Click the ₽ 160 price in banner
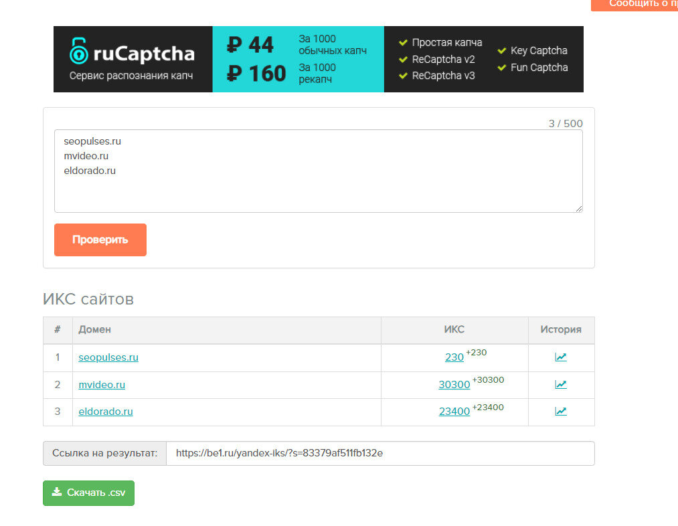 pyautogui.click(x=256, y=73)
